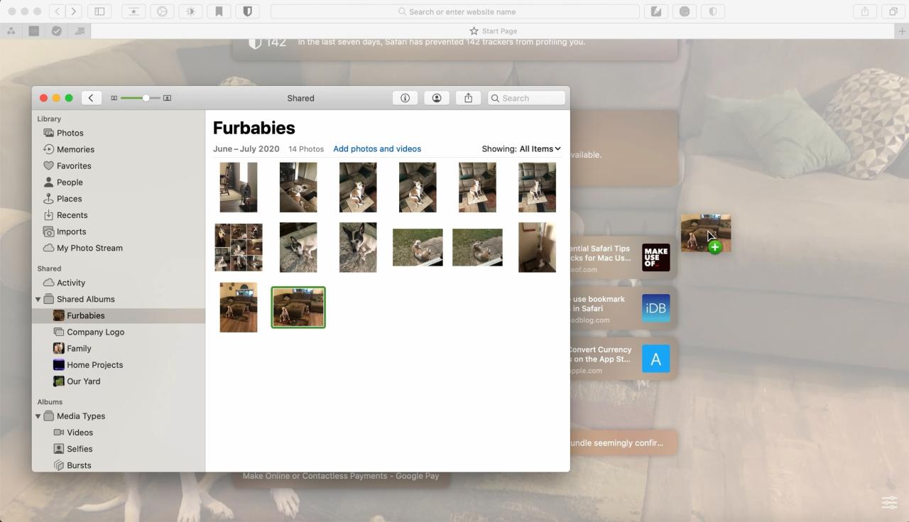This screenshot has width=909, height=522.
Task: Select the Start Page tab
Action: (x=493, y=31)
